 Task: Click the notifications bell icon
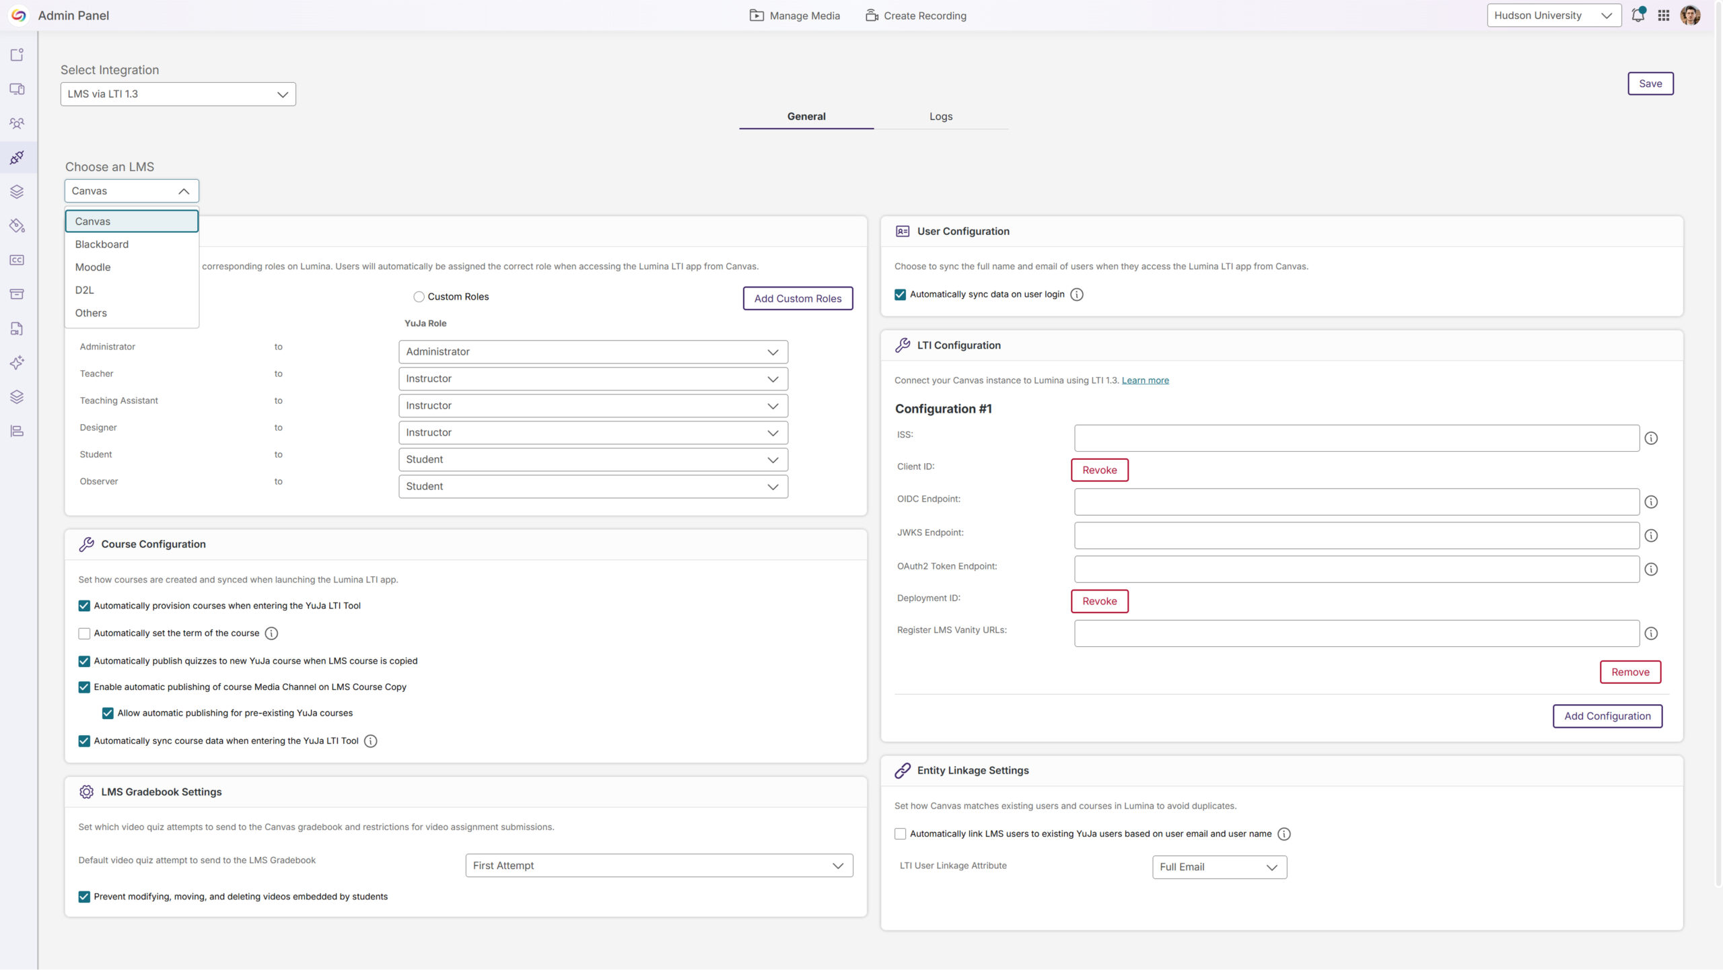tap(1638, 15)
